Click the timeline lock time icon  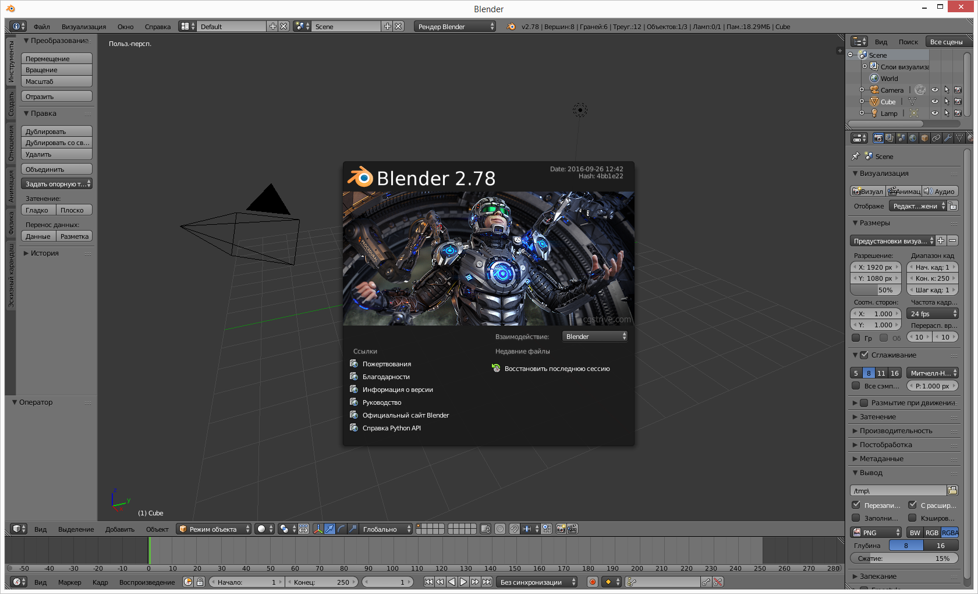click(x=200, y=582)
